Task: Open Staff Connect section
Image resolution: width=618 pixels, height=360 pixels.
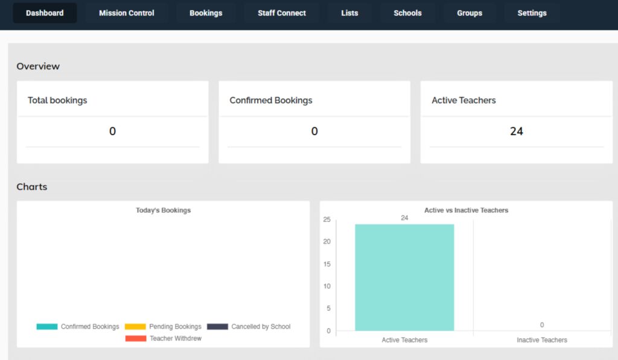Action: coord(282,13)
